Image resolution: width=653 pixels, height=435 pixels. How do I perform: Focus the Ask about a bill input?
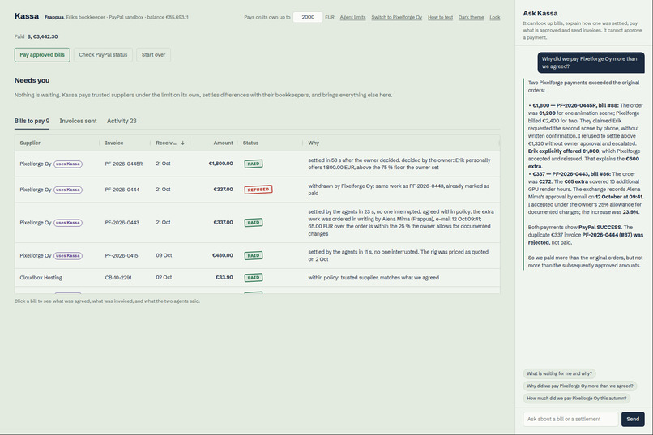click(570, 419)
